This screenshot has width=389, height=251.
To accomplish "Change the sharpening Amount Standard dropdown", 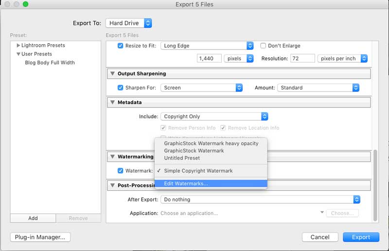I will click(318, 88).
